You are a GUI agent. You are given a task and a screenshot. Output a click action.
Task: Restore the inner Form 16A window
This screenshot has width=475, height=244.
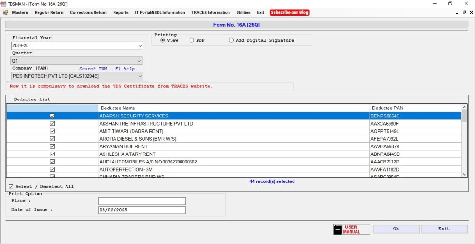point(464,13)
